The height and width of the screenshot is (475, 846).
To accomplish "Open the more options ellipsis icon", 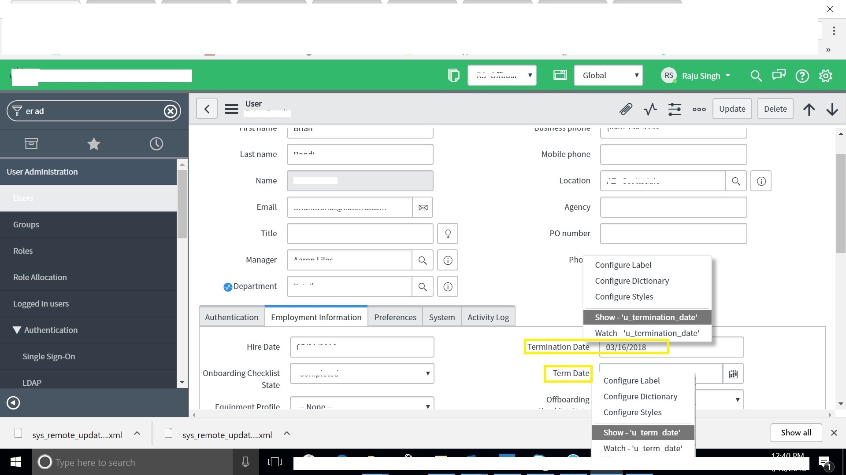I will pos(699,109).
